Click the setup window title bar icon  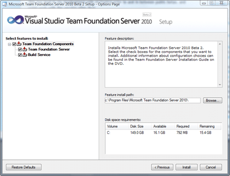click(5, 4)
